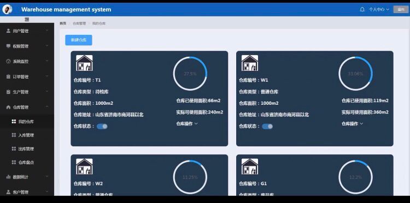The height and width of the screenshot is (203, 410).
Task: Toggle 仓库状态 switch for warehouse W1
Action: (267, 126)
